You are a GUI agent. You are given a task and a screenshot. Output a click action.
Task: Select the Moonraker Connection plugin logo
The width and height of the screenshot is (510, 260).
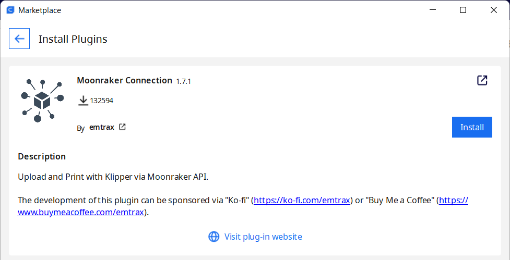click(42, 100)
